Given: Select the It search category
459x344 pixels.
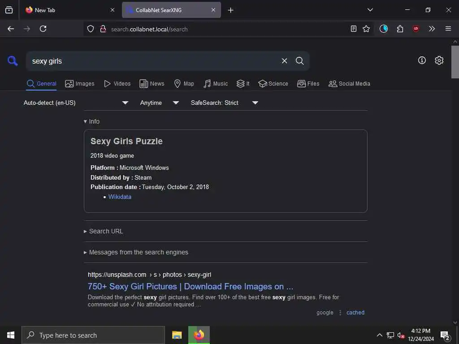Looking at the screenshot, I should [243, 84].
